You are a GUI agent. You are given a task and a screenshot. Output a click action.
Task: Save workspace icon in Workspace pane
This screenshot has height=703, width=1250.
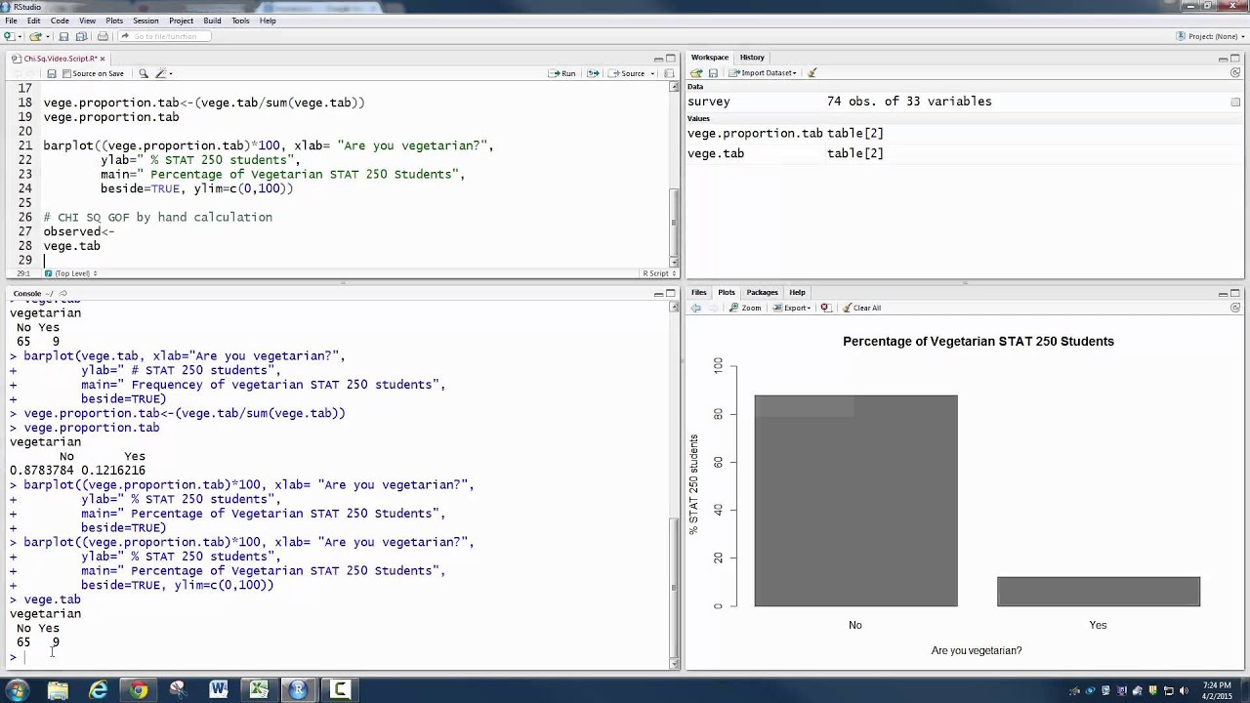(713, 73)
